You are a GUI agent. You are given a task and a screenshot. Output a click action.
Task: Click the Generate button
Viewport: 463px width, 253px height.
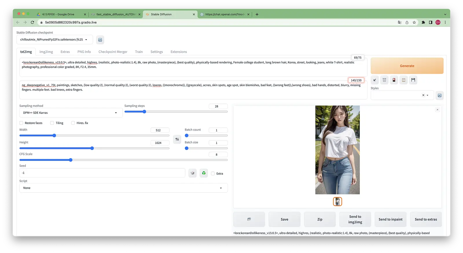(x=407, y=66)
